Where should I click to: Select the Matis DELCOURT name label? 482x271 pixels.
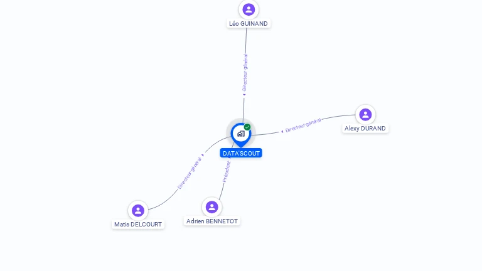click(x=138, y=225)
